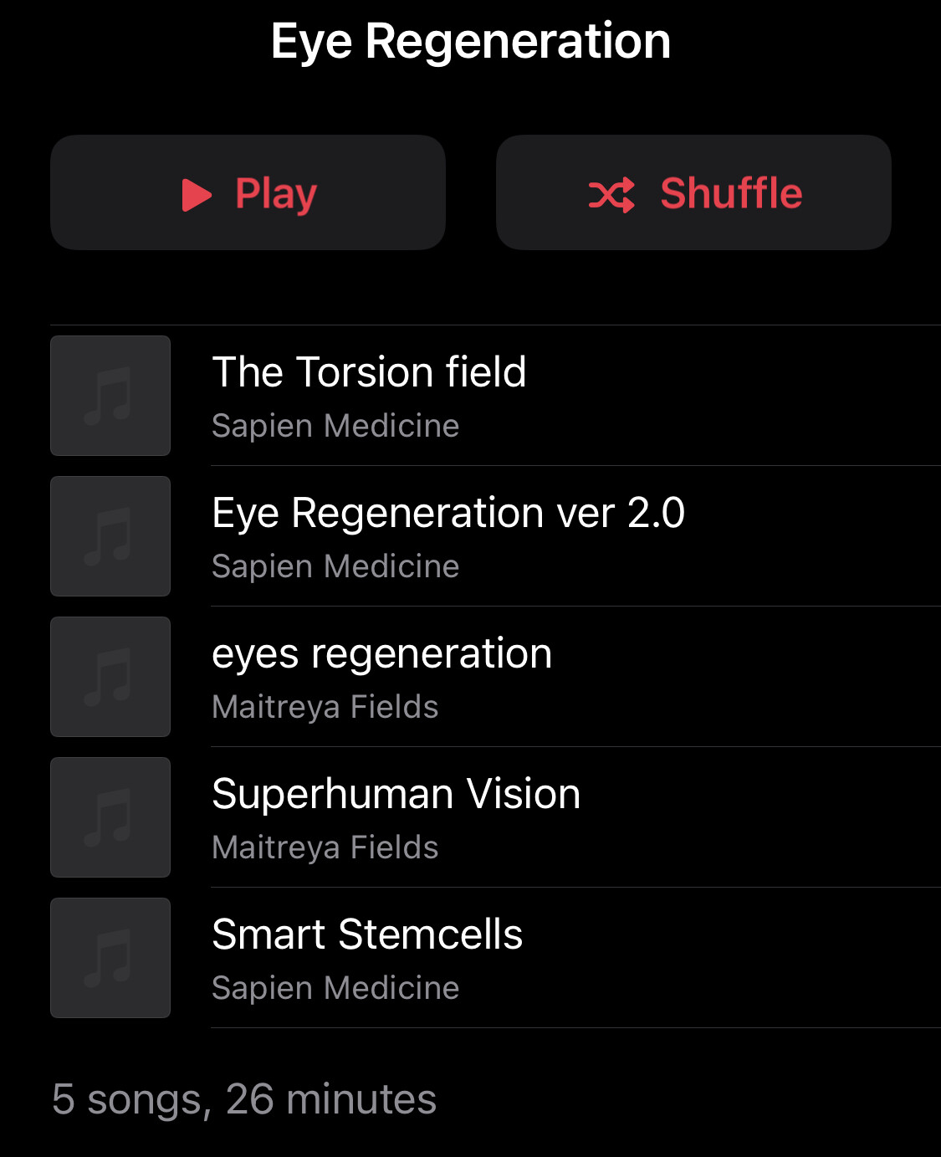Screen dimensions: 941x1157
Task: Tap the Play button label
Action: 276,194
